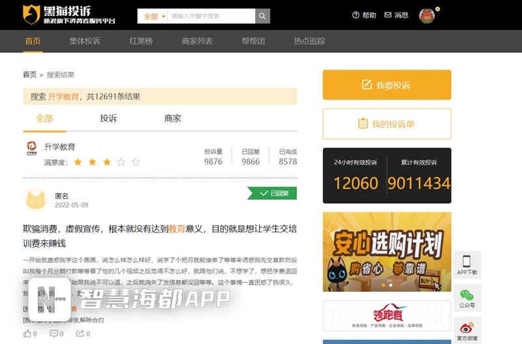The width and height of the screenshot is (522, 344).
Task: Open 红黑榜 in navigation bar
Action: (x=141, y=41)
